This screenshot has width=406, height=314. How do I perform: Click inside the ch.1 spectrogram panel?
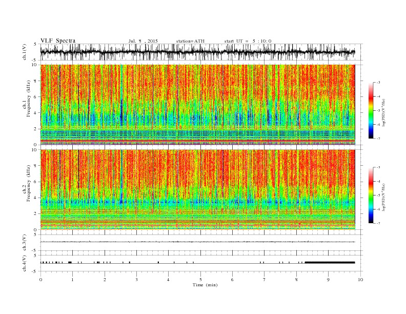[x=197, y=105]
